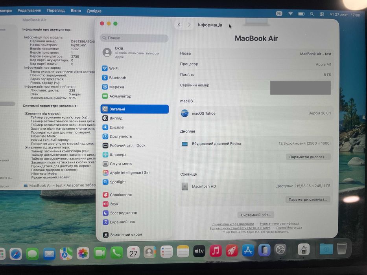Open the Довідка menu

coord(94,11)
